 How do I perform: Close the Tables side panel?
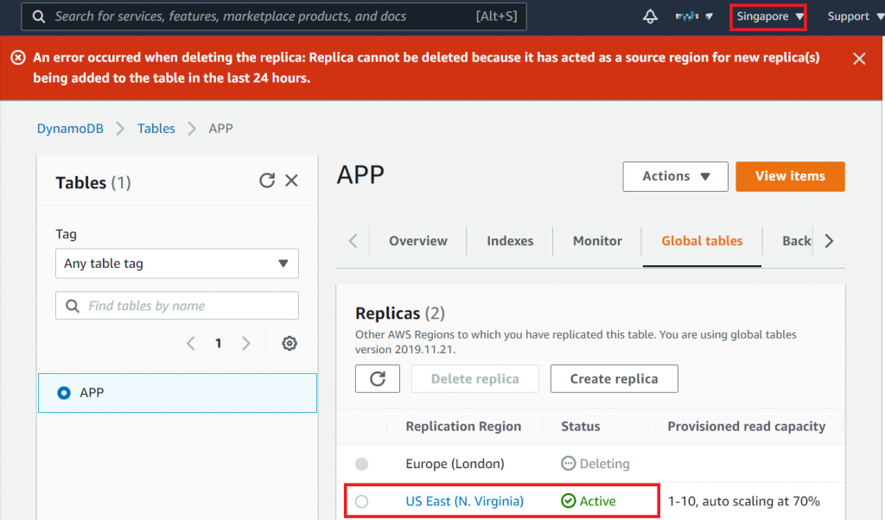(x=291, y=181)
